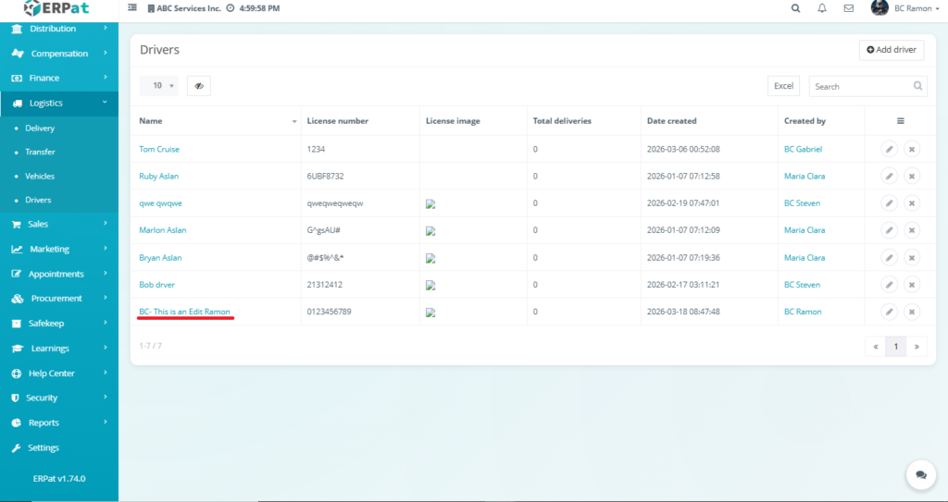
Task: Click the edit pencil for Bob drver
Action: click(x=888, y=285)
